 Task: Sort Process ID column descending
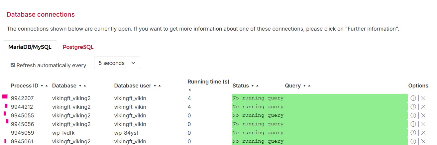42,86
